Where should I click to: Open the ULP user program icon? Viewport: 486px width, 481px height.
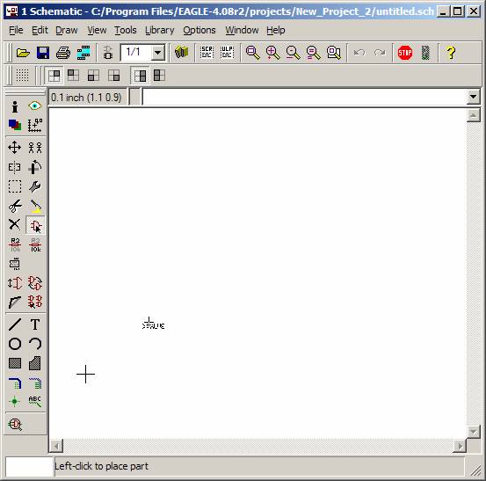point(228,53)
